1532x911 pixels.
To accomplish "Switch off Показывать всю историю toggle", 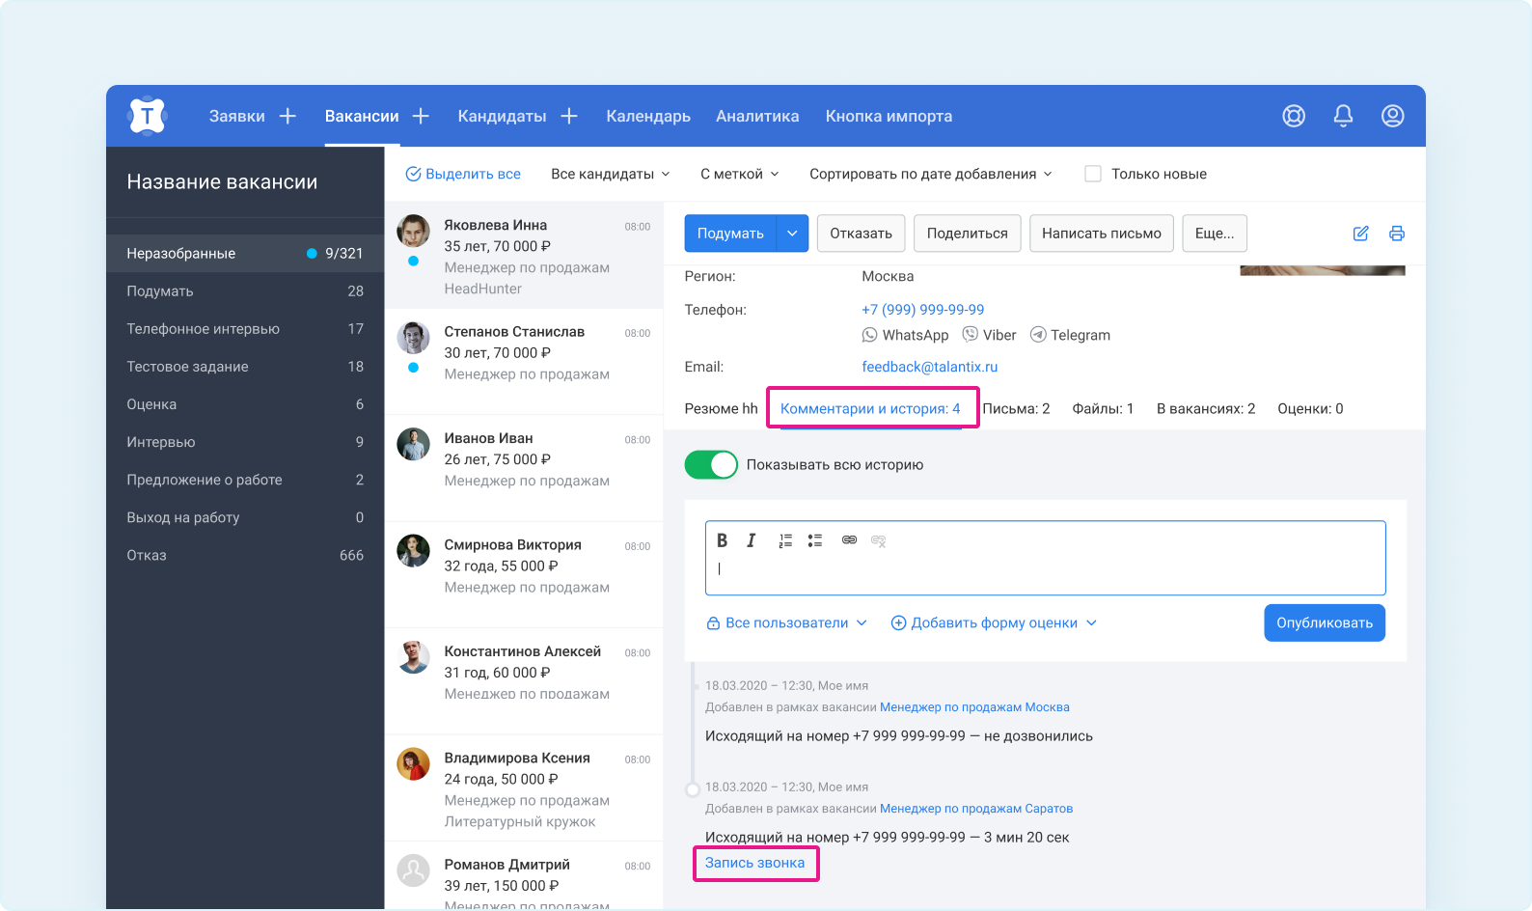I will click(x=711, y=465).
